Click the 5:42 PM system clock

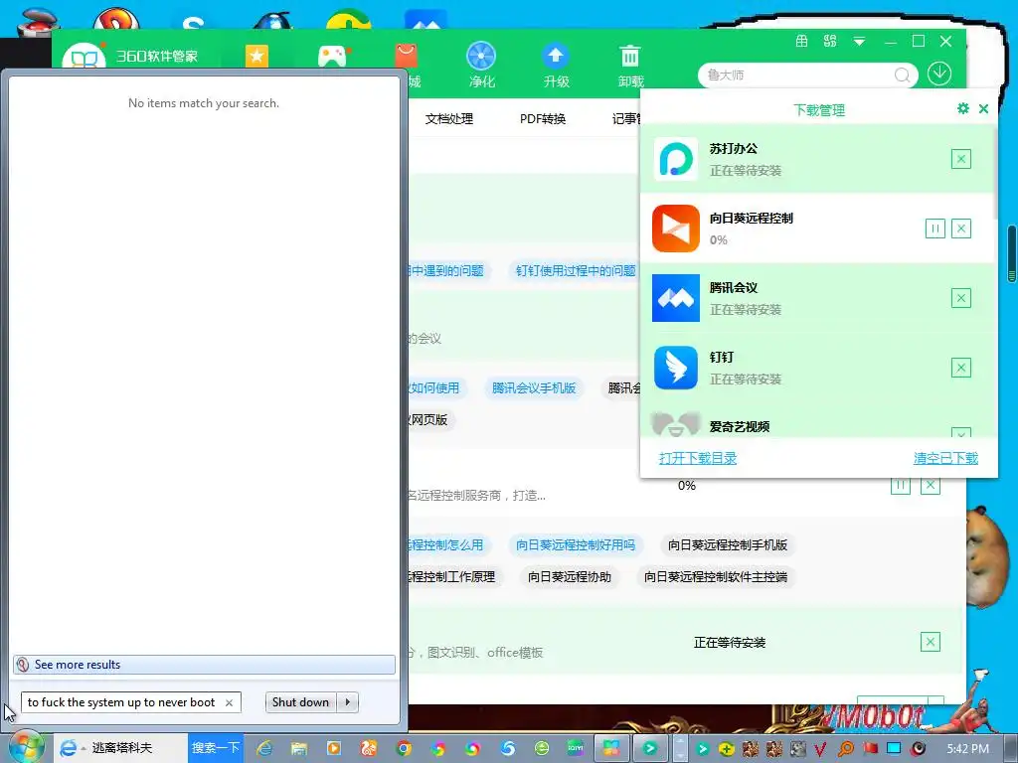(967, 749)
